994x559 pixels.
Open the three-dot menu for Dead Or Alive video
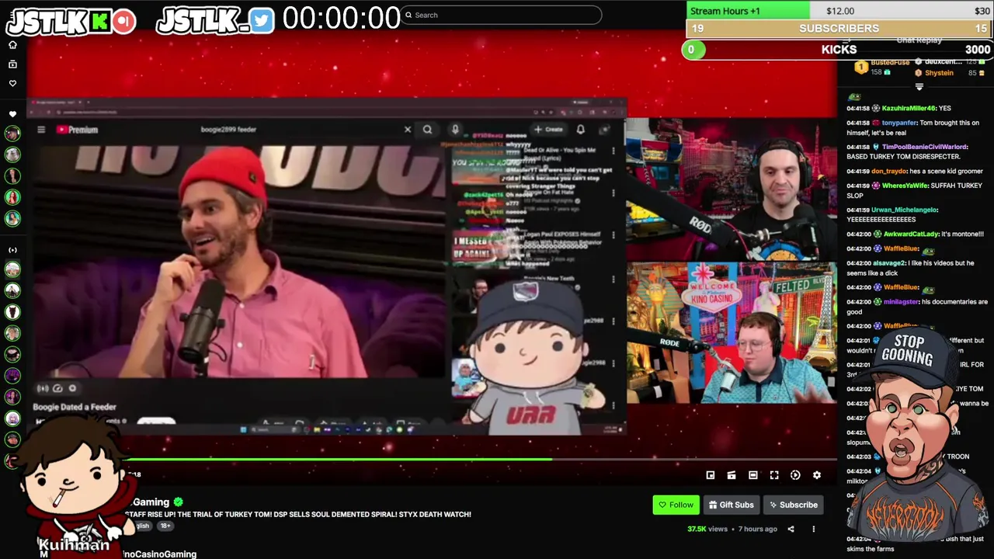point(613,151)
